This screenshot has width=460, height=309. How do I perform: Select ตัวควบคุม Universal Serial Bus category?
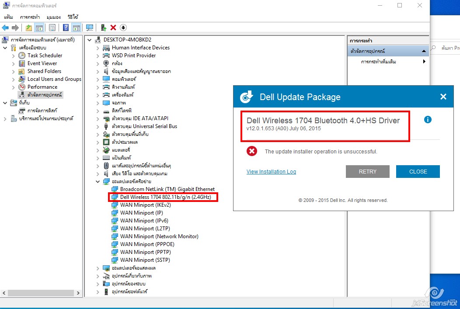click(144, 126)
